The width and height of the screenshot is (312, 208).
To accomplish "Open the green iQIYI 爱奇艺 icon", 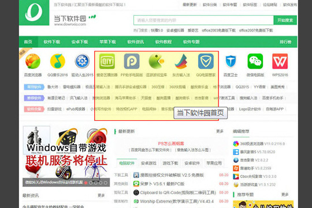I will click(x=107, y=61).
